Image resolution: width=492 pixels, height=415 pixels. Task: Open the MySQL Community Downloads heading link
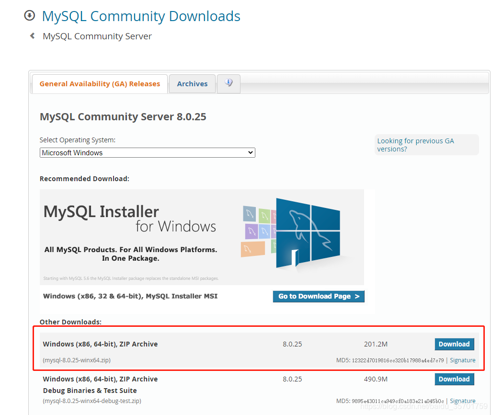(141, 16)
